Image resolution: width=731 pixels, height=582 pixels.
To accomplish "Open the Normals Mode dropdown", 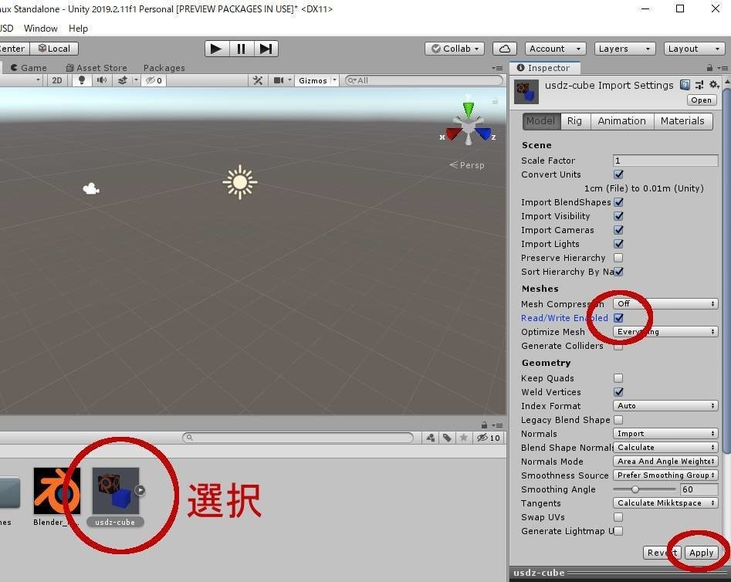I will coord(665,462).
